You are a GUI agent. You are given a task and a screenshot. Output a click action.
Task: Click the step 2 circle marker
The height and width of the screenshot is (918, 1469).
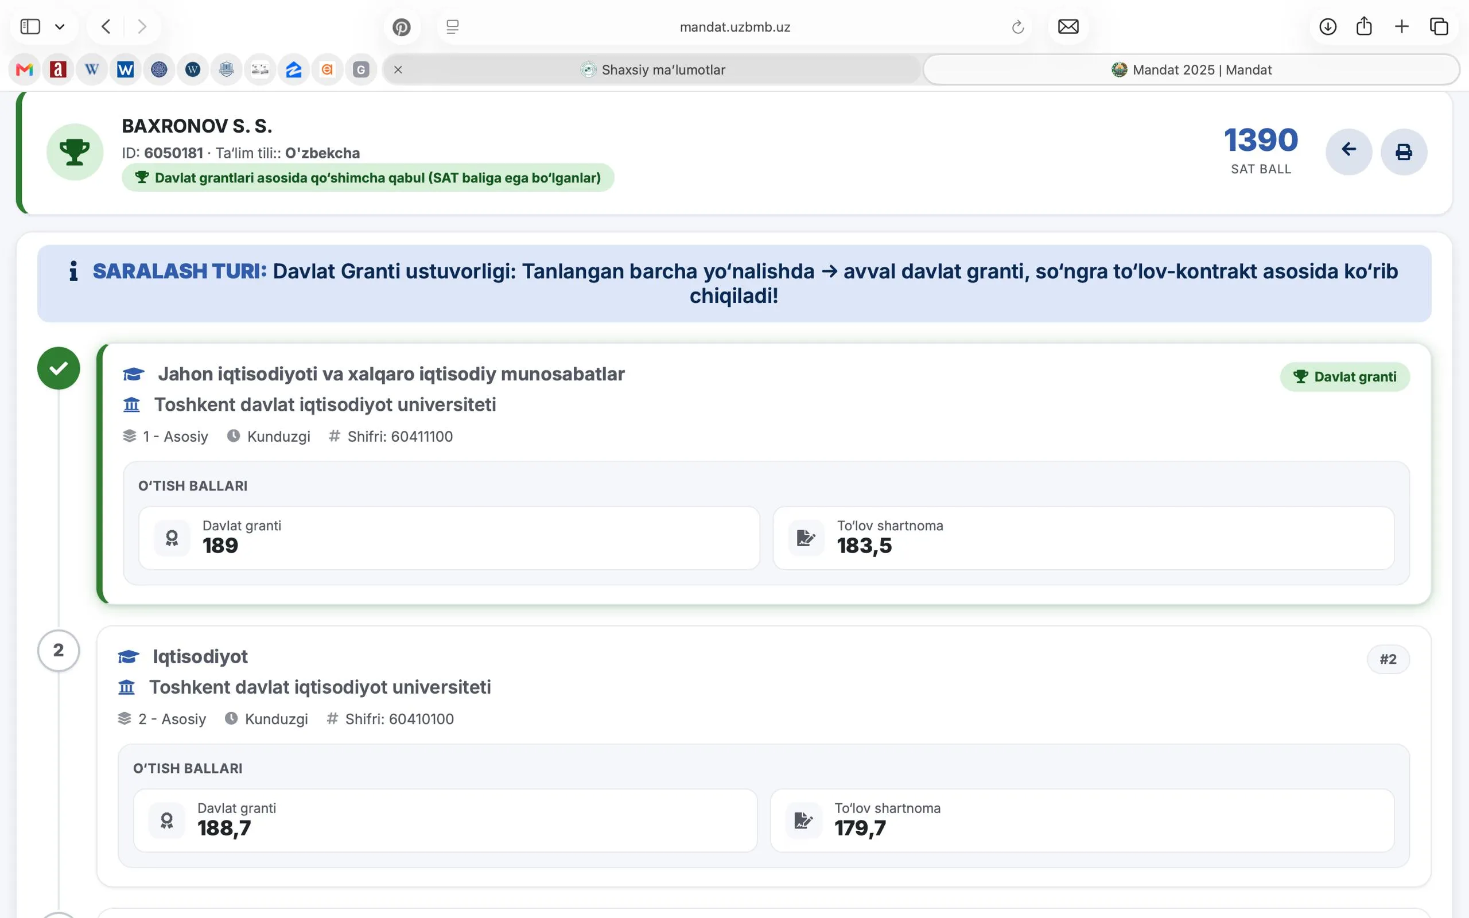point(59,650)
